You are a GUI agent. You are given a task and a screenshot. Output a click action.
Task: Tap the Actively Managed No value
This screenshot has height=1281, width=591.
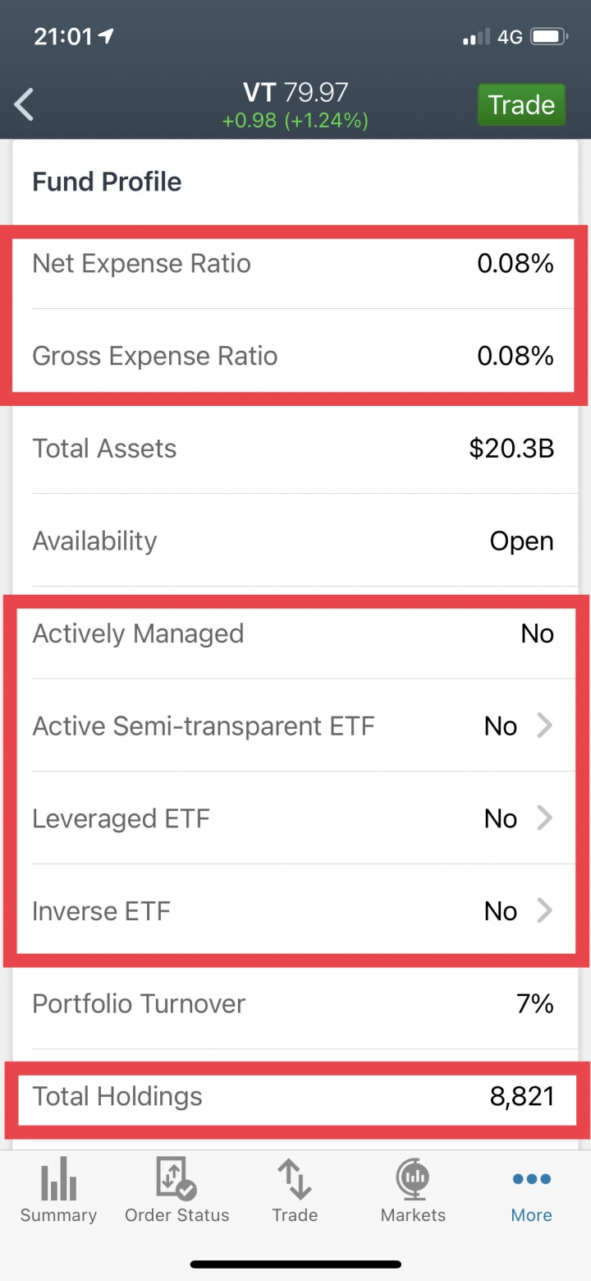(537, 634)
